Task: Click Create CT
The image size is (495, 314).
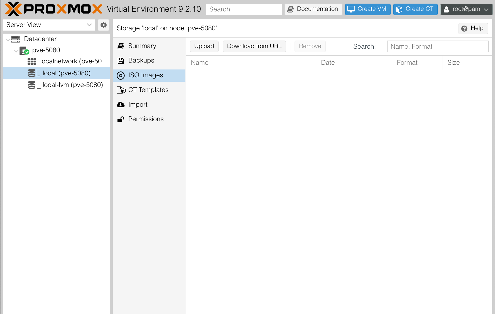Action: [415, 9]
